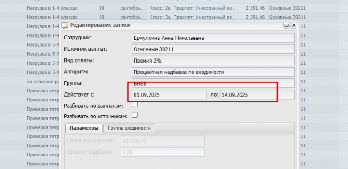Click За классное руководство row in background table

click(x=43, y=82)
